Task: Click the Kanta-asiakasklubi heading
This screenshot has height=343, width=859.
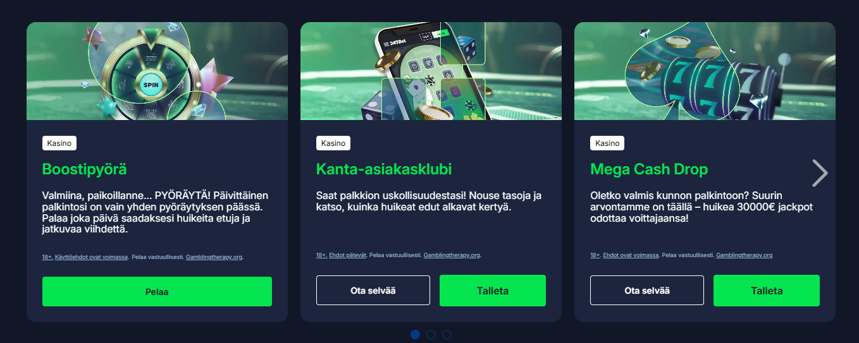Action: tap(384, 169)
